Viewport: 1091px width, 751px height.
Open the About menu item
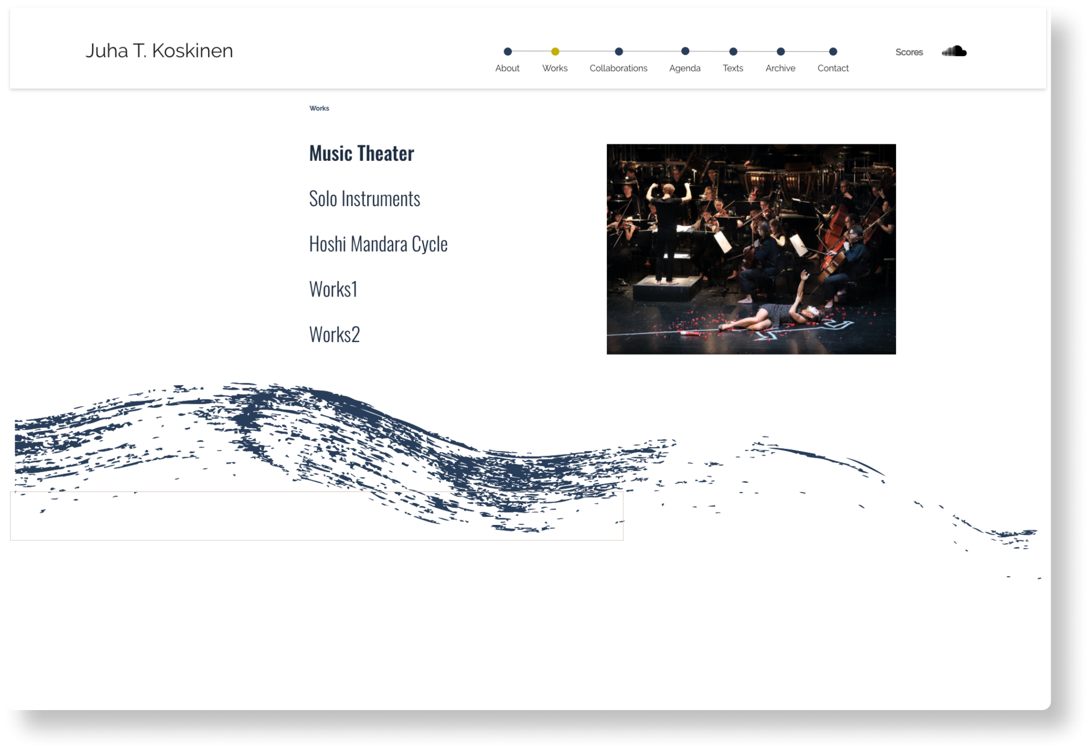pos(507,68)
